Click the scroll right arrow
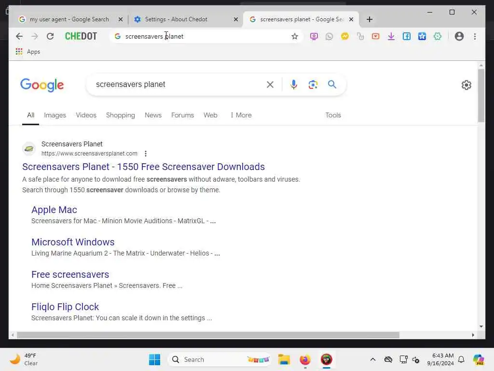 click(473, 335)
